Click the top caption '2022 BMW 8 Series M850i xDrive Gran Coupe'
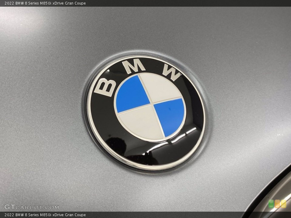This screenshot has width=291, height=218. point(45,3)
